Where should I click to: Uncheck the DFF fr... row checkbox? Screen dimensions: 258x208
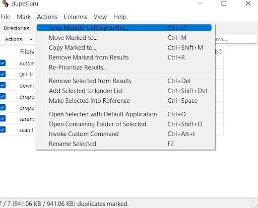[x=3, y=74]
